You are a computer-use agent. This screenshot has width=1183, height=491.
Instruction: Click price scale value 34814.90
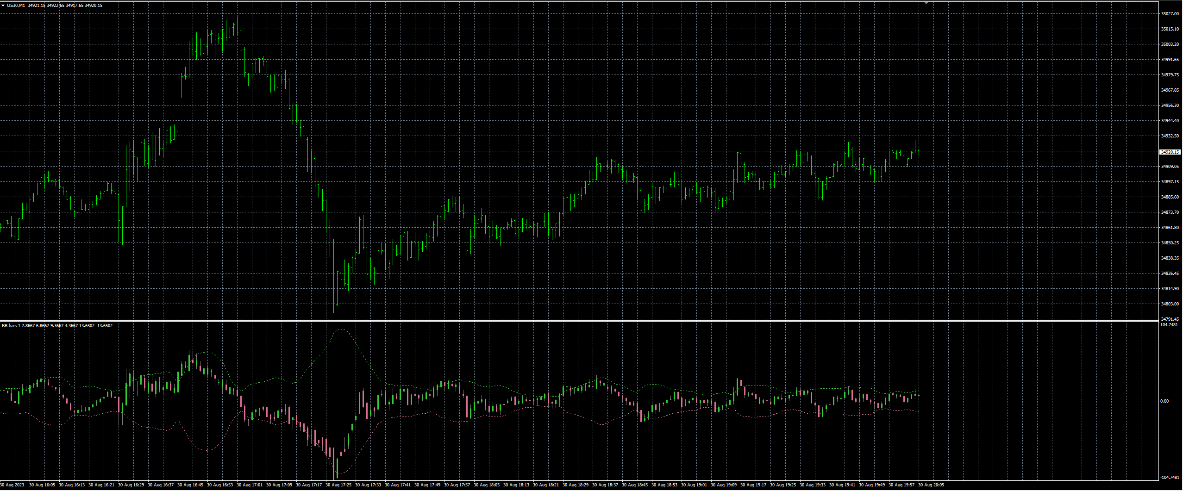point(1170,289)
